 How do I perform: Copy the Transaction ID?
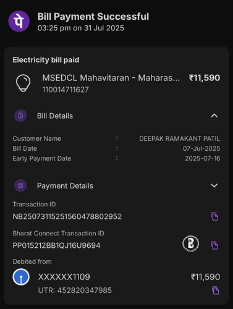[x=214, y=216]
